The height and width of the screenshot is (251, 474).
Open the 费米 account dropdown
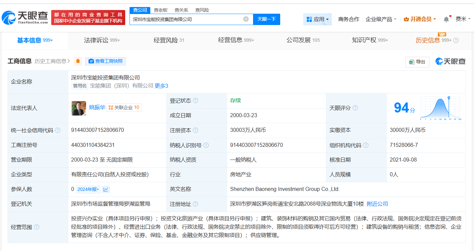[463, 19]
